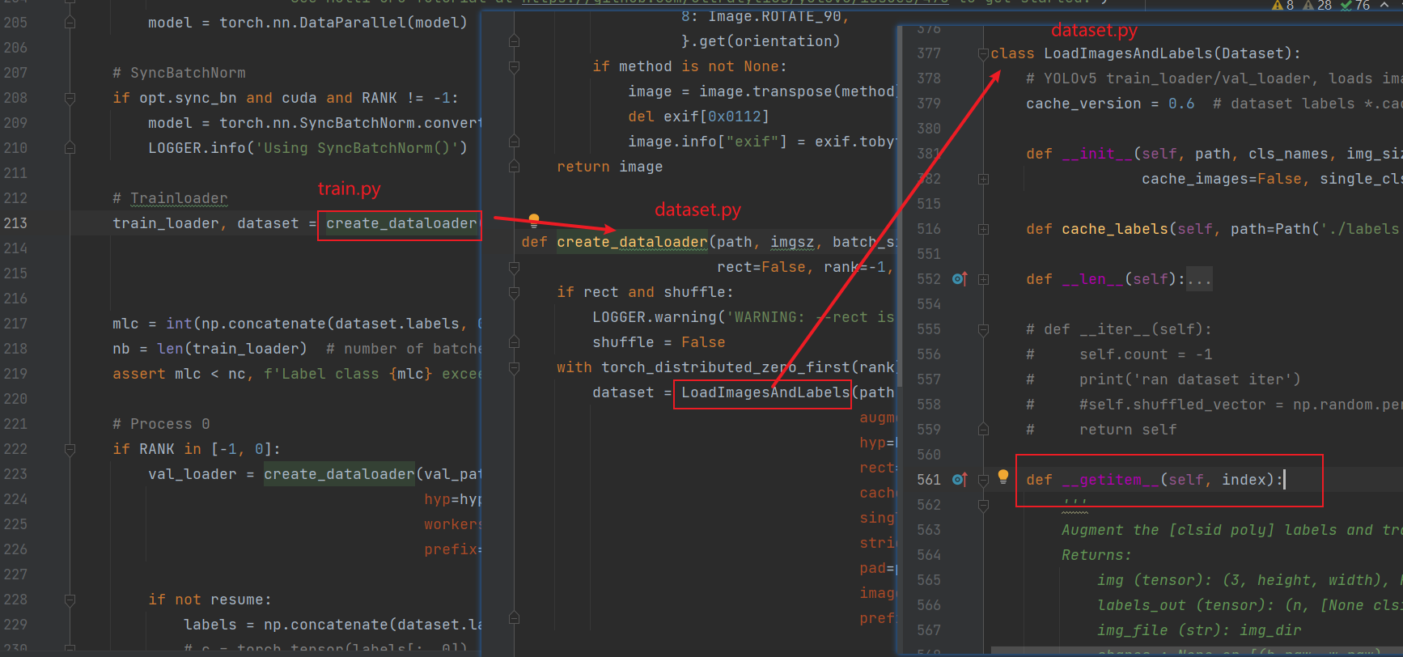Click the fold marker beside line 205
Screen dimensions: 1403x657
tap(70, 23)
